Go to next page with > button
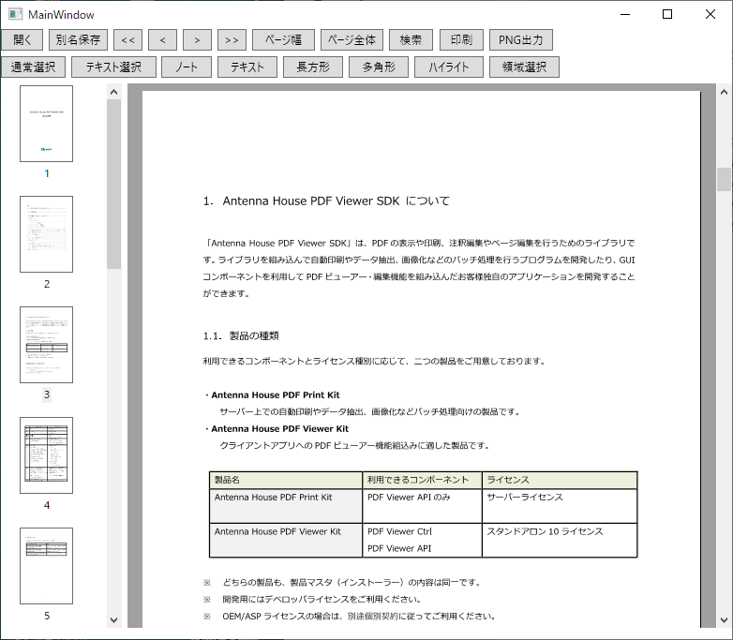The height and width of the screenshot is (640, 733). coord(197,39)
